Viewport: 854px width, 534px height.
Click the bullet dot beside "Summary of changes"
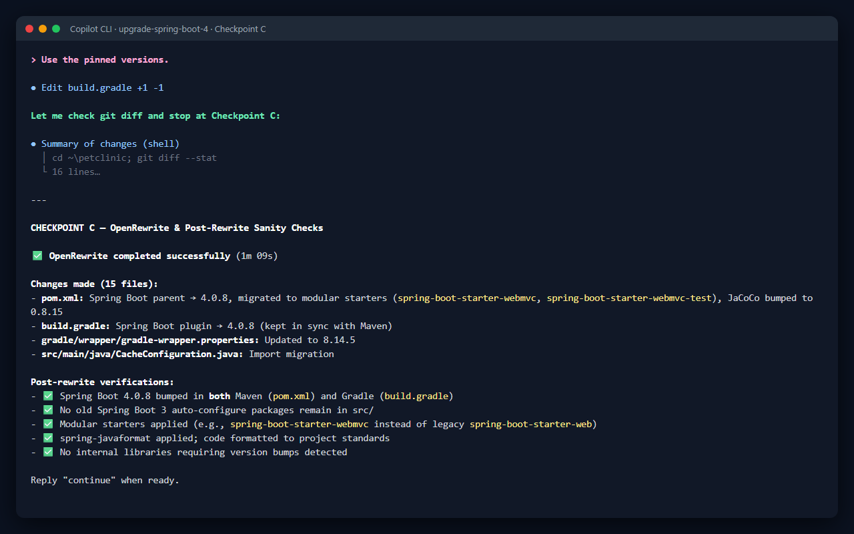tap(33, 144)
